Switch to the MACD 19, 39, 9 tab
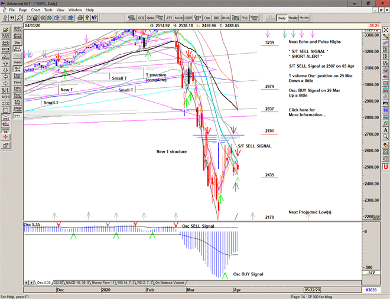The image size is (390, 299). pyautogui.click(x=77, y=282)
